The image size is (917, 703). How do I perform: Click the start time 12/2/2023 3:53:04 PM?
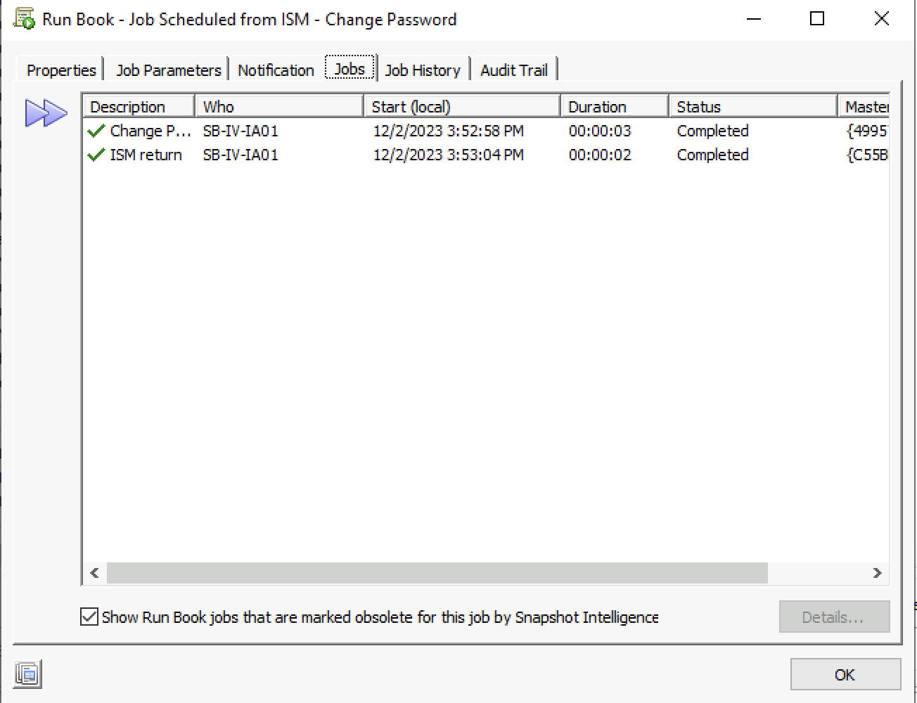pos(449,155)
